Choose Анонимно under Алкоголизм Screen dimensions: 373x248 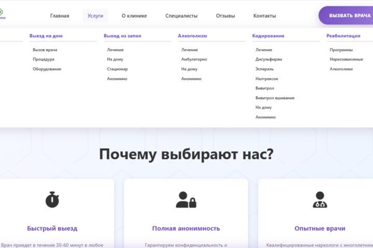191,79
